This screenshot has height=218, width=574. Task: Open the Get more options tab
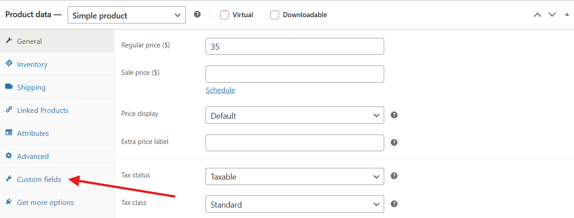(45, 203)
